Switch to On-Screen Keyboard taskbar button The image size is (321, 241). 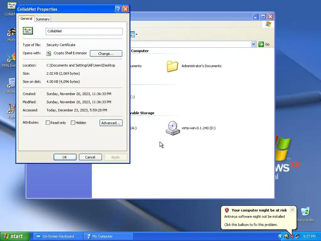click(58, 236)
